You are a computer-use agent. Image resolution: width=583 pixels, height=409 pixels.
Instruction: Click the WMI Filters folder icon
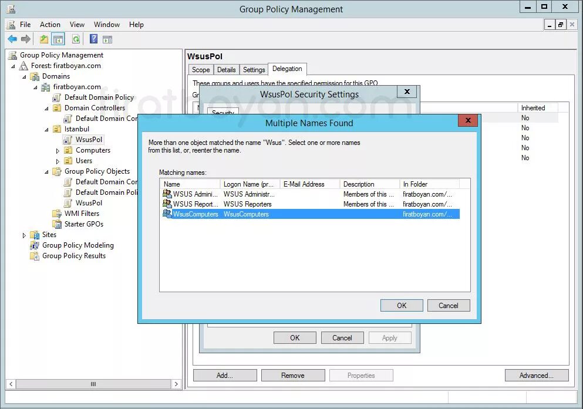tap(57, 214)
